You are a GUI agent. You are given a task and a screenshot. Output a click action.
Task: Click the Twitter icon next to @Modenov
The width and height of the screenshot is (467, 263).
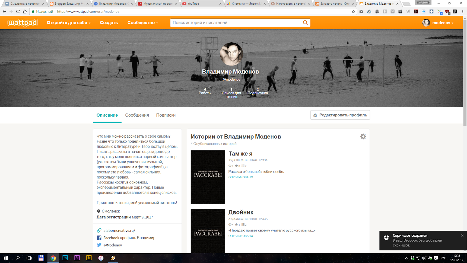point(99,245)
